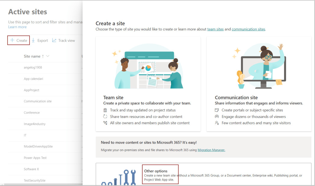Select the App calendari site
The width and height of the screenshot is (315, 186).
(33, 79)
